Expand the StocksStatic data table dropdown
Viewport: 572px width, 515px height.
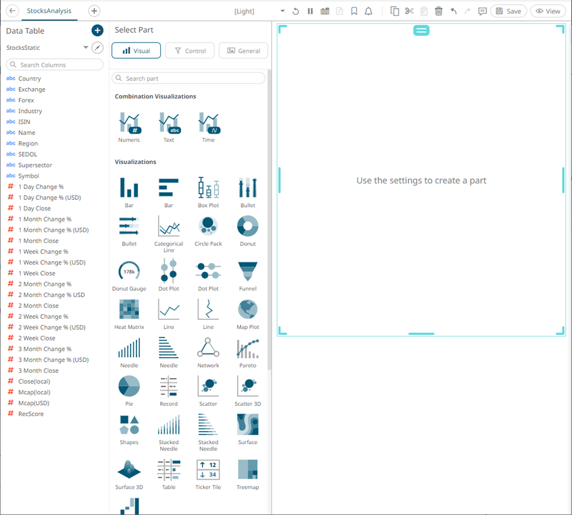(x=85, y=47)
